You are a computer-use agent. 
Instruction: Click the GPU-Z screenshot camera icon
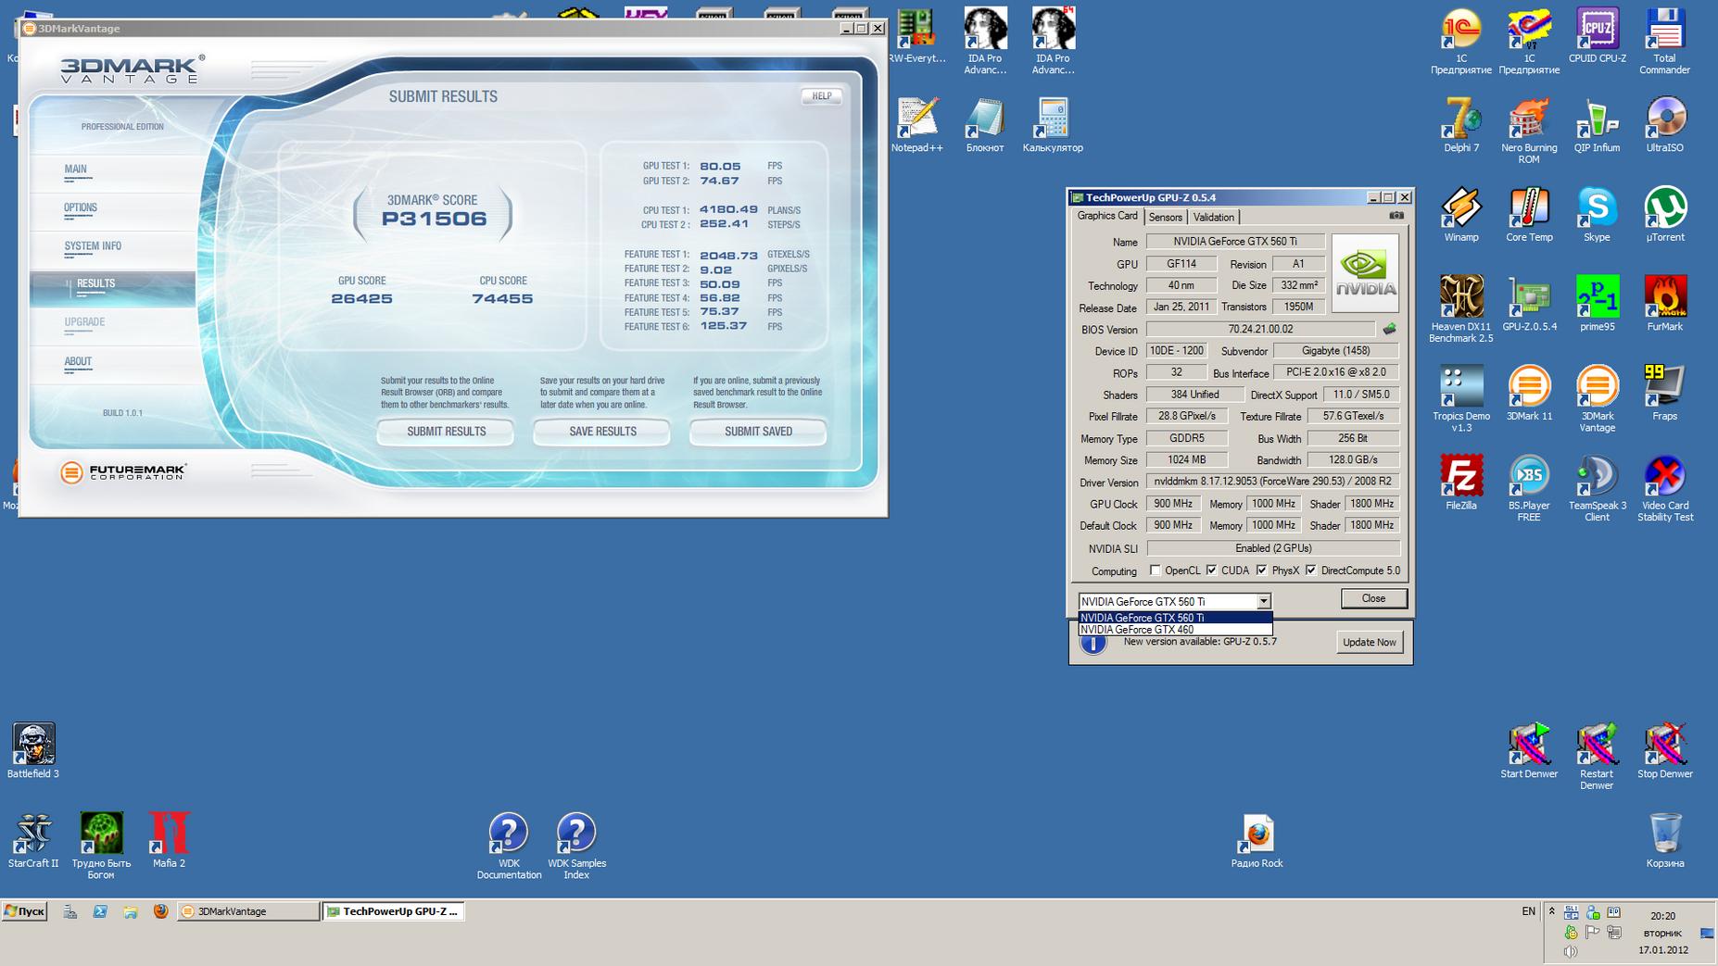pyautogui.click(x=1396, y=216)
